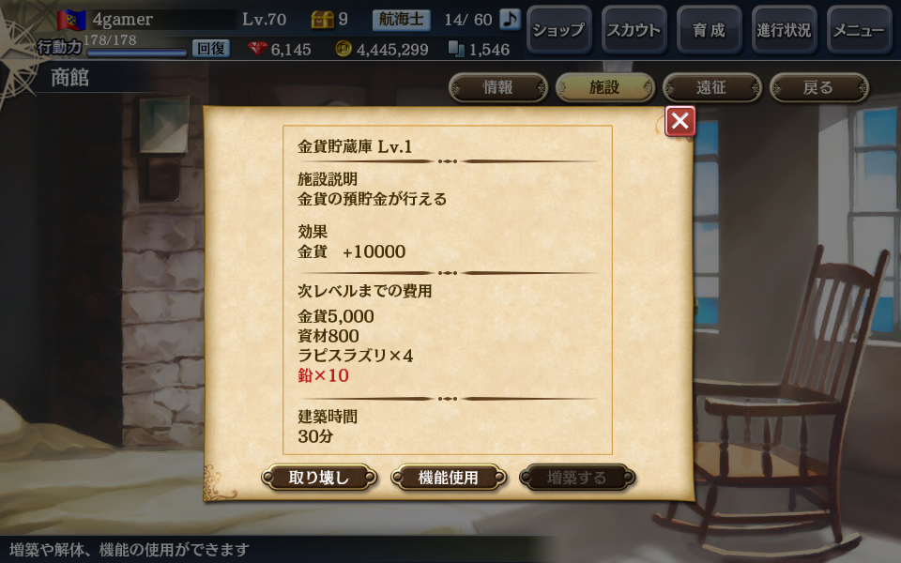Click the 取り壊し demolish button
This screenshot has height=563, width=901.
tap(319, 478)
